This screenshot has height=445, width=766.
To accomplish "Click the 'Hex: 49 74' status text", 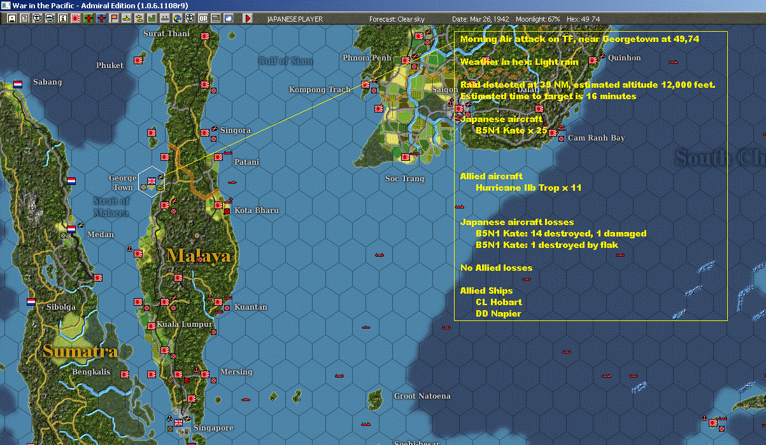I will pyautogui.click(x=583, y=19).
